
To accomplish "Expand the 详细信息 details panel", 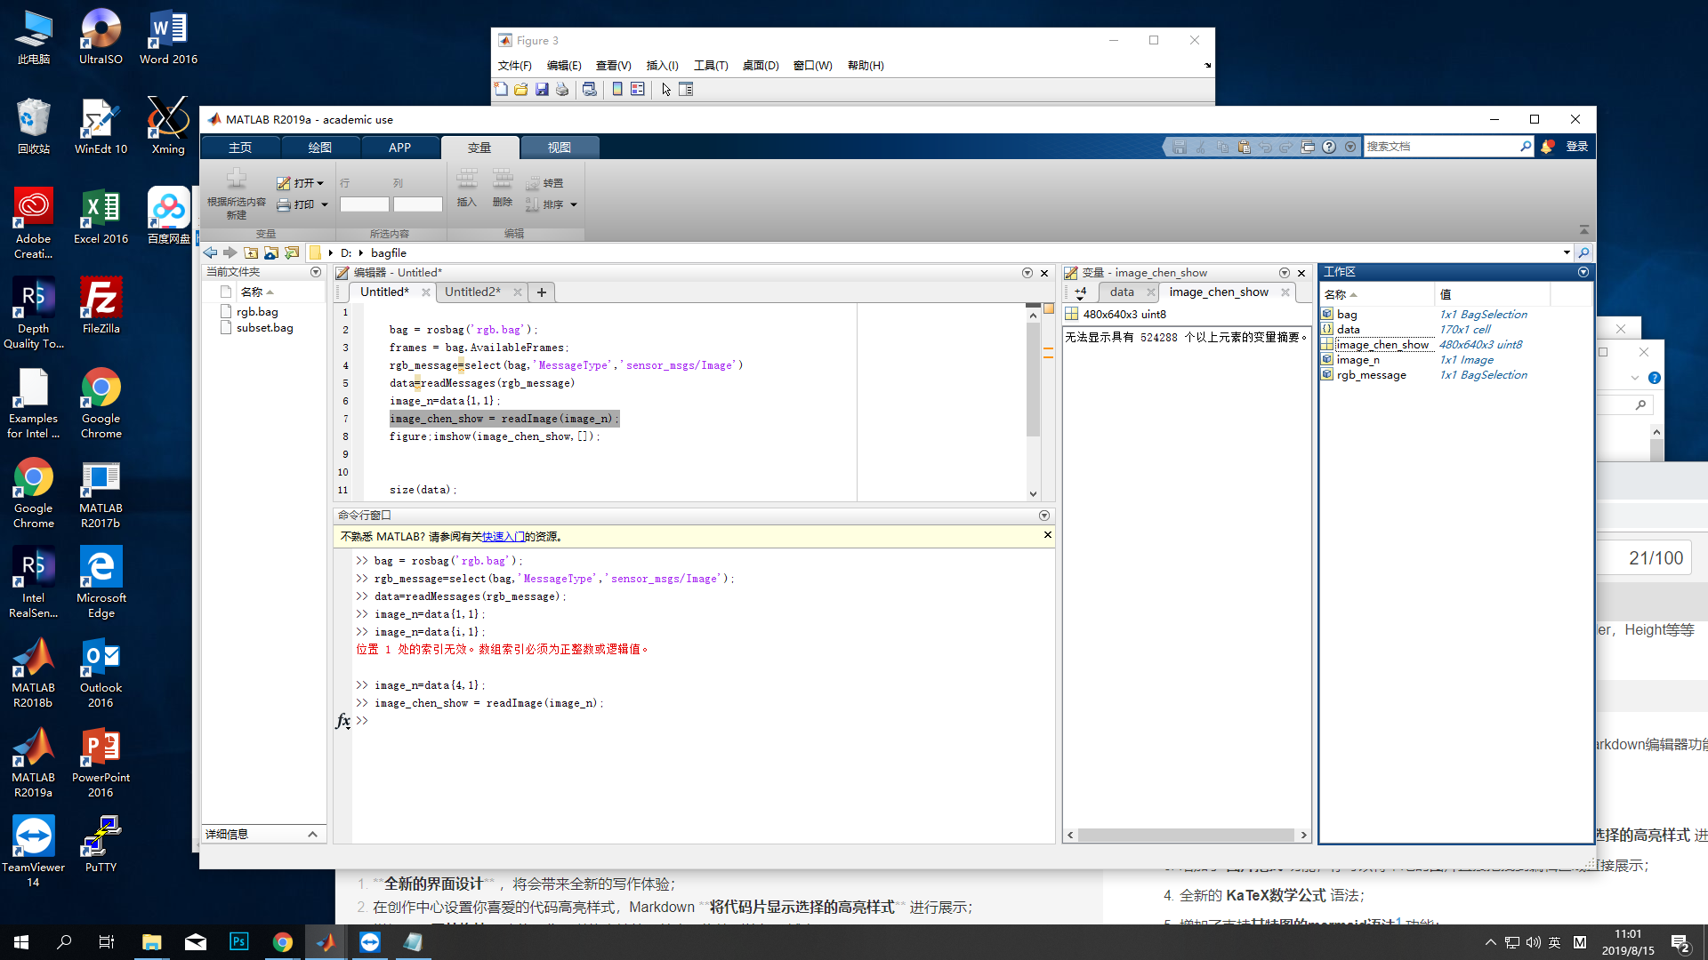I will coord(312,834).
